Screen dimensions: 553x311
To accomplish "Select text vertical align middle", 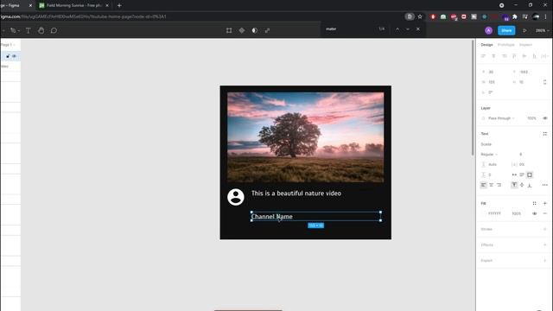I will point(522,185).
